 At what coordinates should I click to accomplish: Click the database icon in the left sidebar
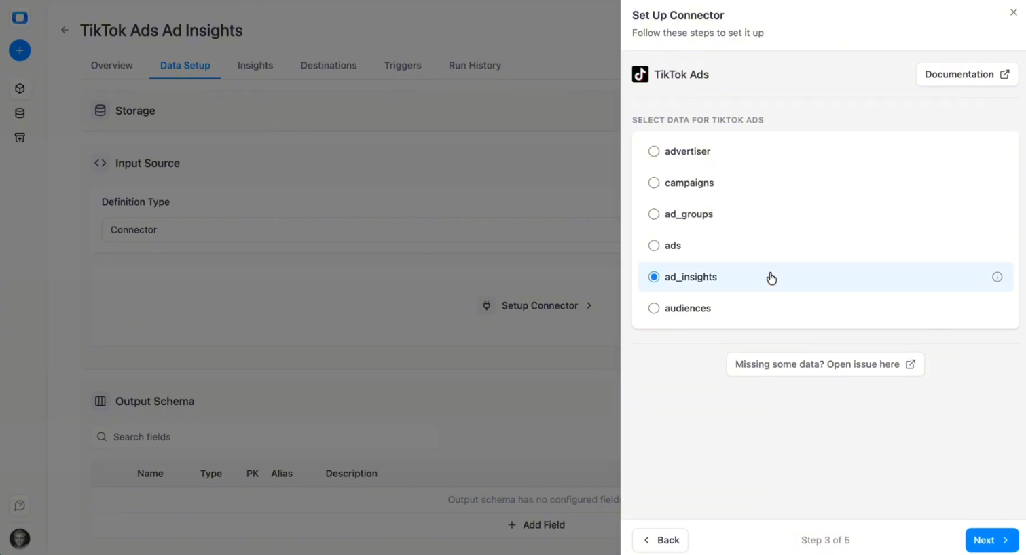click(19, 113)
